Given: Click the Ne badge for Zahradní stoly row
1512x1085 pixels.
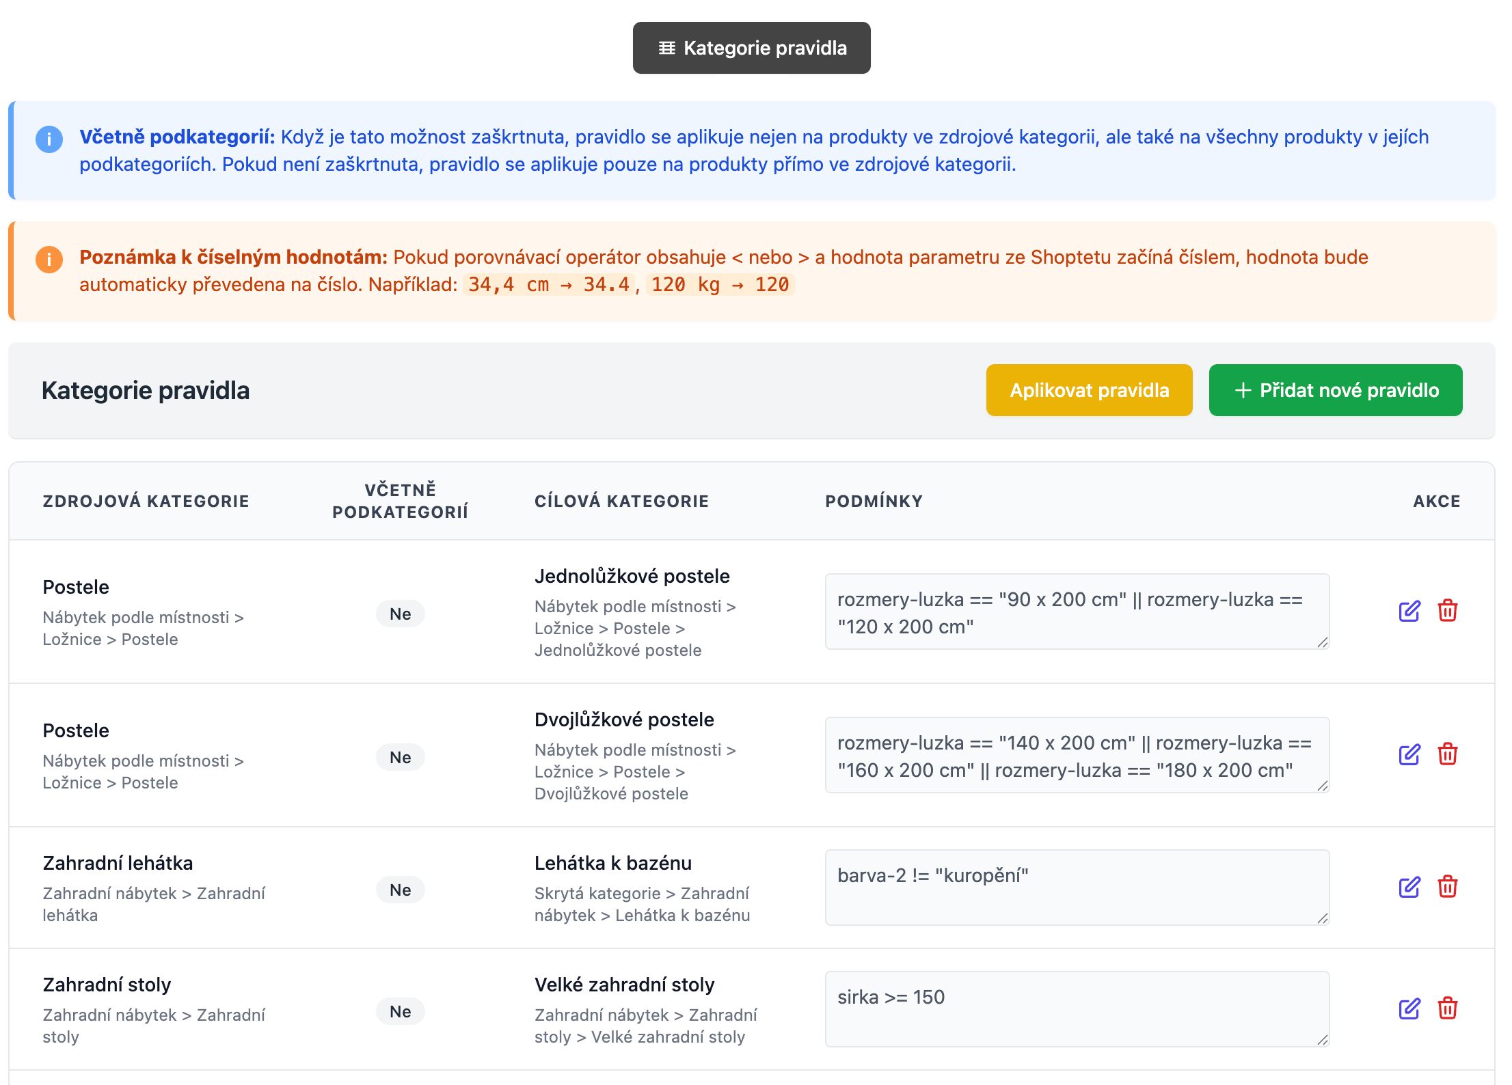Looking at the screenshot, I should click(x=400, y=1011).
